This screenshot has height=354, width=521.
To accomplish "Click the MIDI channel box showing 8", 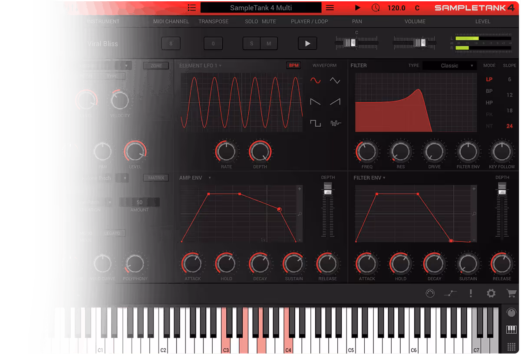I will coord(171,43).
